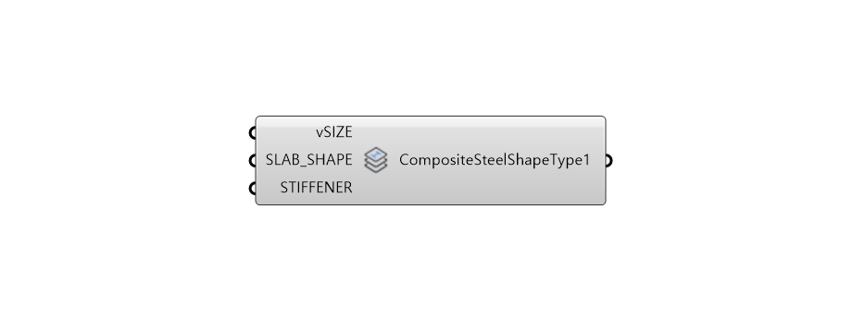Click the SLAB_SHAPE input connector grip
The image size is (853, 333).
point(253,160)
